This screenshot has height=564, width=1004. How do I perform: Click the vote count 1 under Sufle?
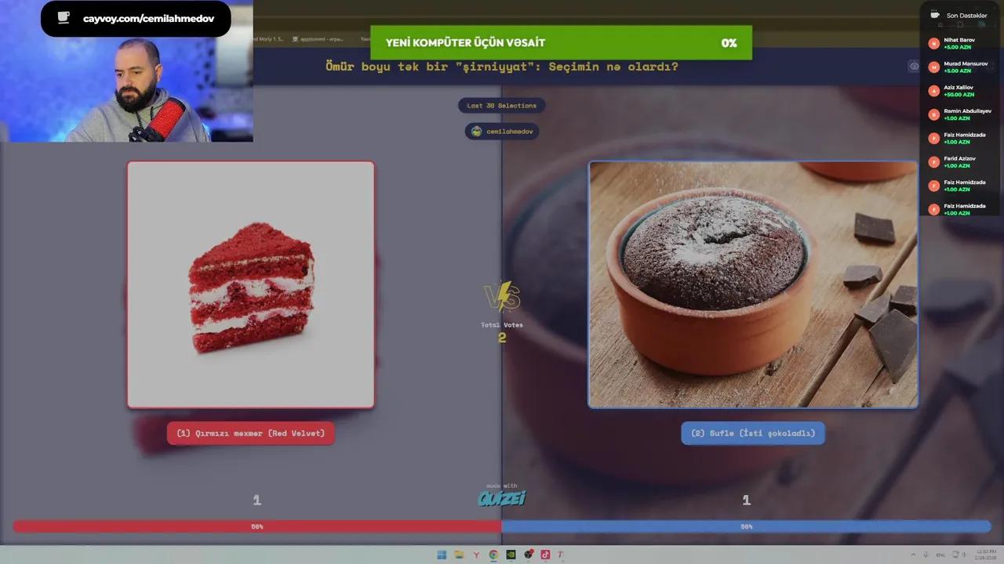click(746, 500)
